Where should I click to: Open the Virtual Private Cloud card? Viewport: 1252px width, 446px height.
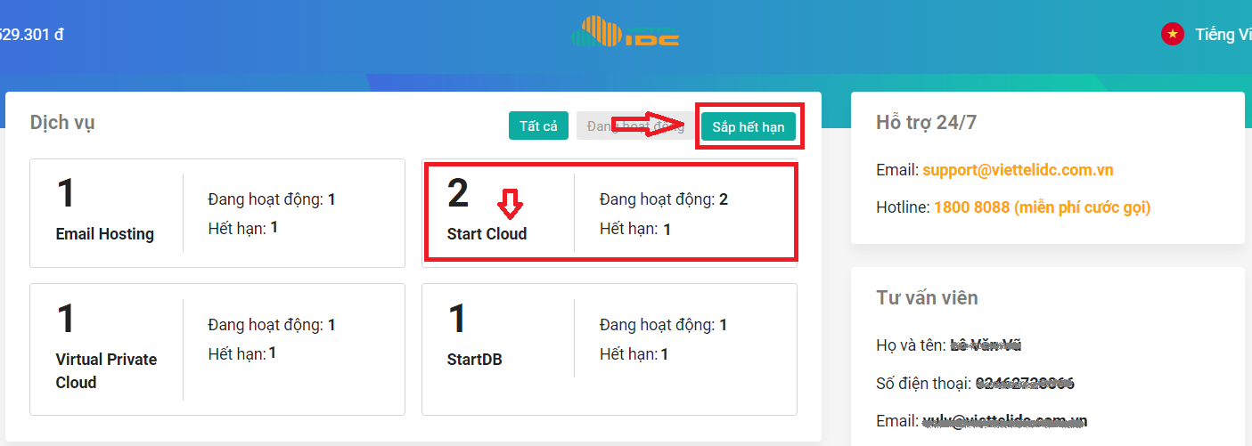[x=217, y=349]
